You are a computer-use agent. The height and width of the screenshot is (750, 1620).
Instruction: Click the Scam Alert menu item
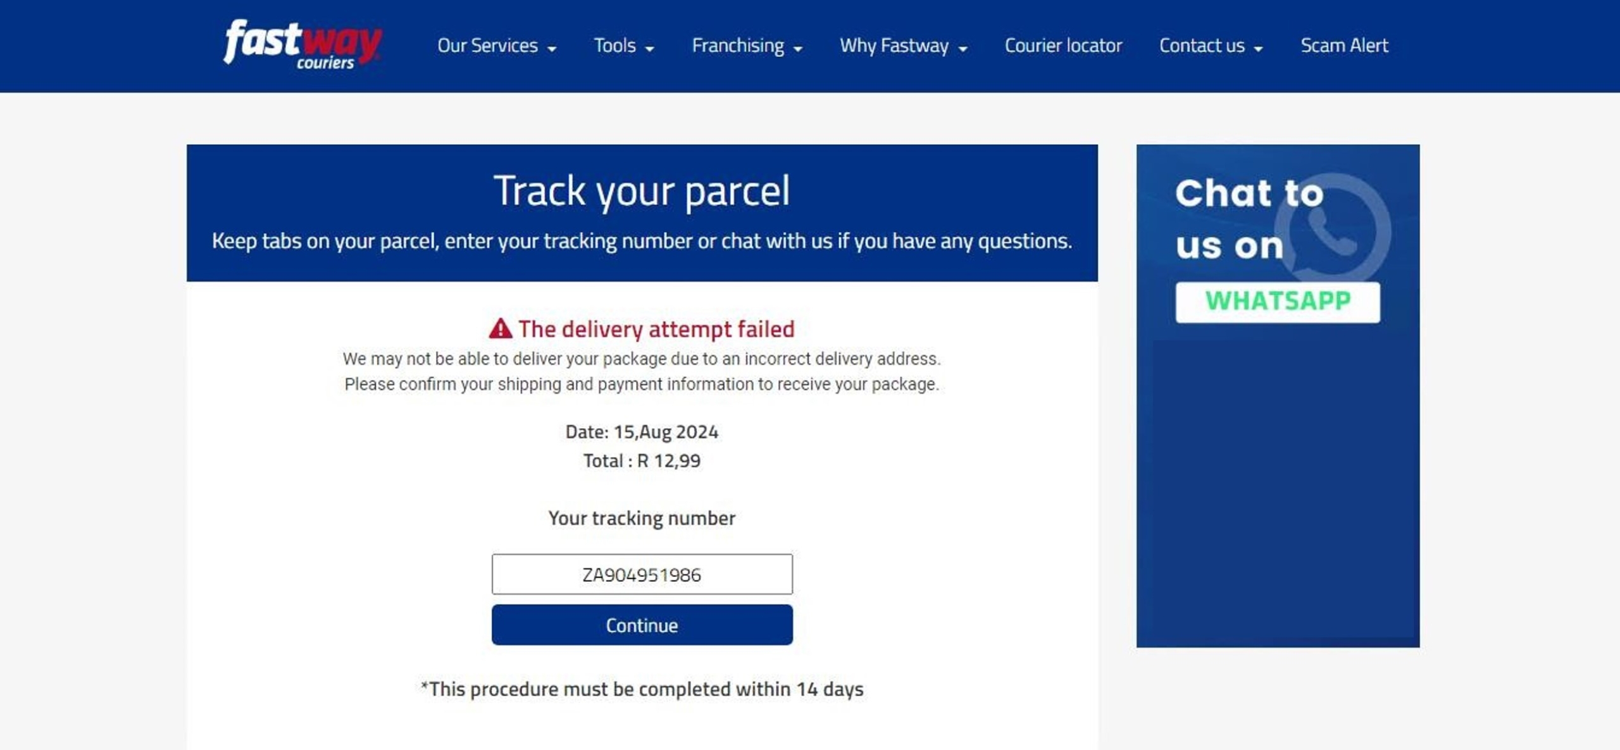coord(1344,44)
